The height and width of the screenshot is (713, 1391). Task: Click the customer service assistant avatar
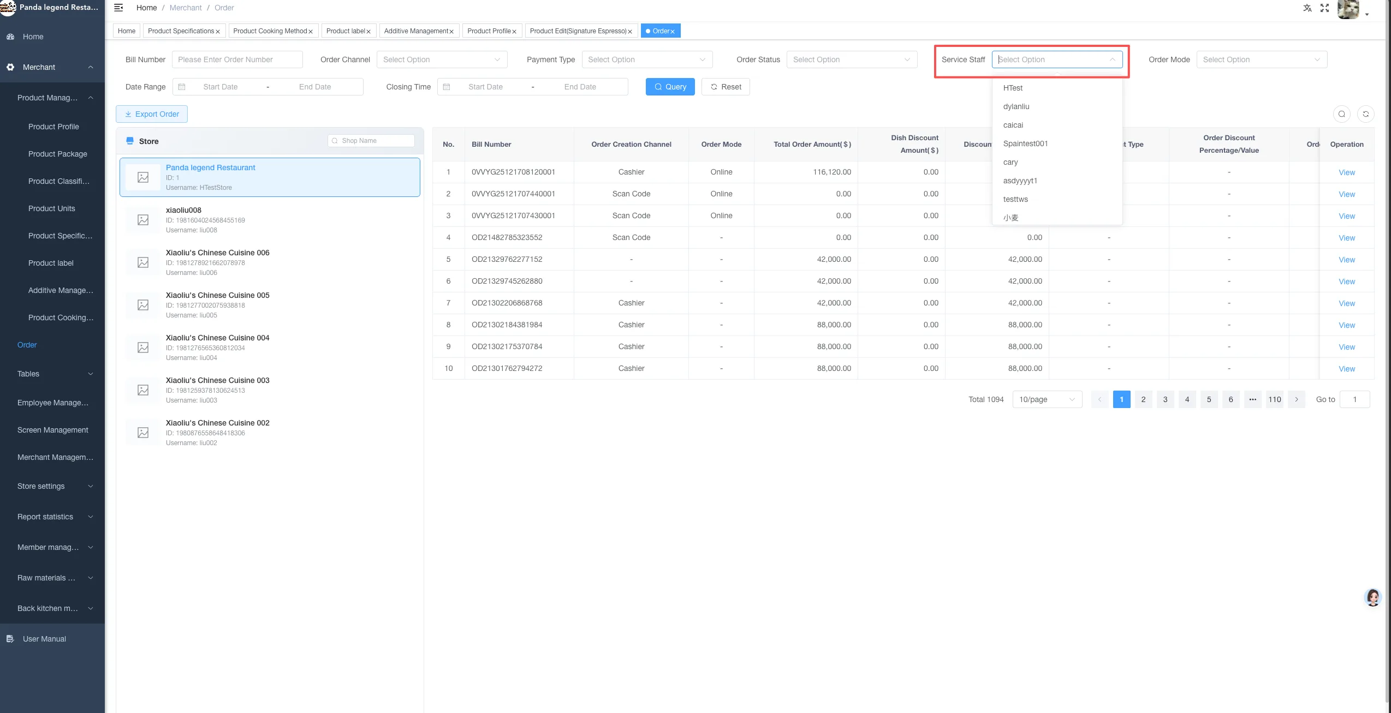pos(1372,597)
